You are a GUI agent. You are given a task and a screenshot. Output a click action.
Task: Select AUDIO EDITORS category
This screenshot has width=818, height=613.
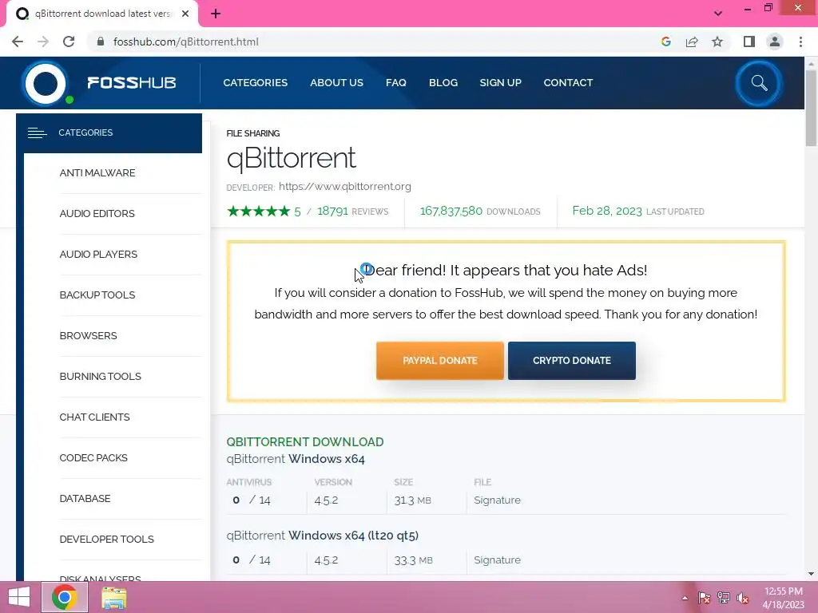pos(97,214)
